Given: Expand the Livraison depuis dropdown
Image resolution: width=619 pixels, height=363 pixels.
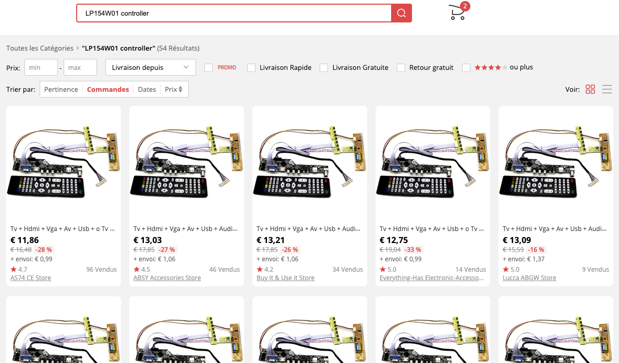Looking at the screenshot, I should coord(150,67).
